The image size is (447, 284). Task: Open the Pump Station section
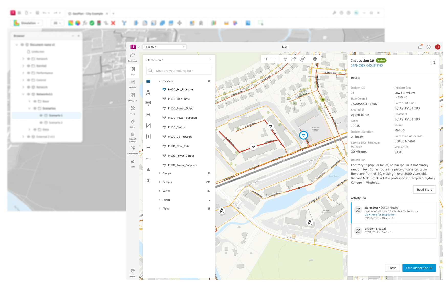[133, 150]
